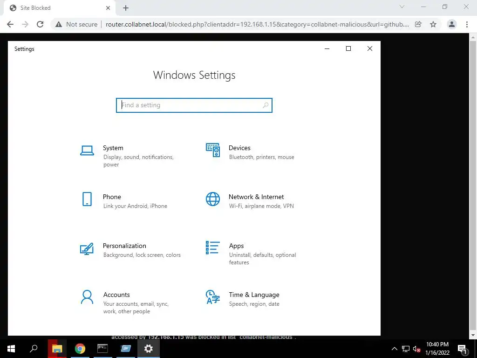Expand Chrome tab search chevron
Viewport: 477px width, 358px height.
pyautogui.click(x=402, y=7)
